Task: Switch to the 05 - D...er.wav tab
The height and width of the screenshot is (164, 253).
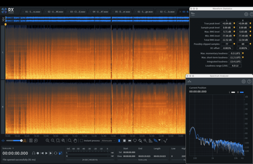Action: 123,12
